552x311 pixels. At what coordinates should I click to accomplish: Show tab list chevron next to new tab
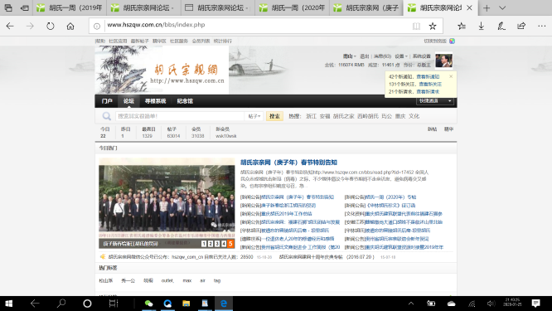tap(502, 7)
